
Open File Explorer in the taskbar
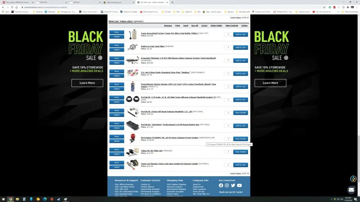click(17, 199)
